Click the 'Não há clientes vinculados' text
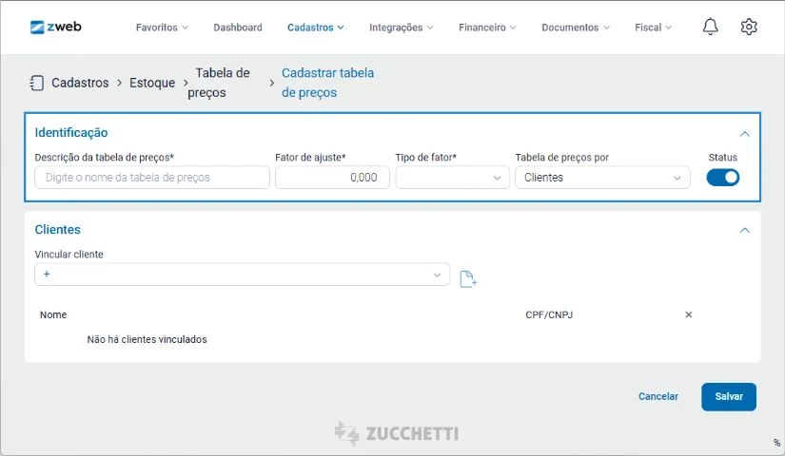Image resolution: width=785 pixels, height=456 pixels. [x=147, y=339]
